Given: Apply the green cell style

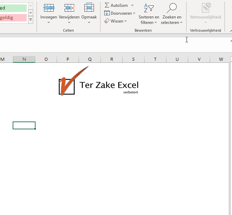Looking at the screenshot, I should [x=13, y=8].
